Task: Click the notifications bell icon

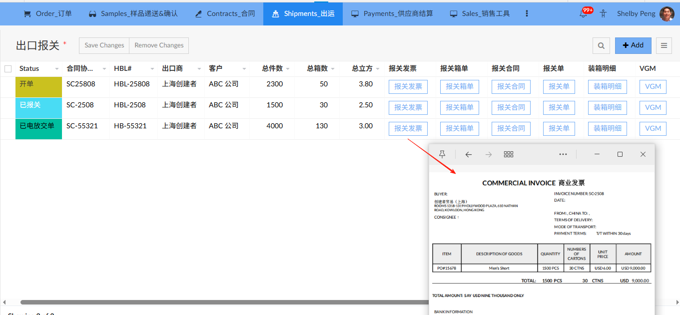Action: click(583, 14)
